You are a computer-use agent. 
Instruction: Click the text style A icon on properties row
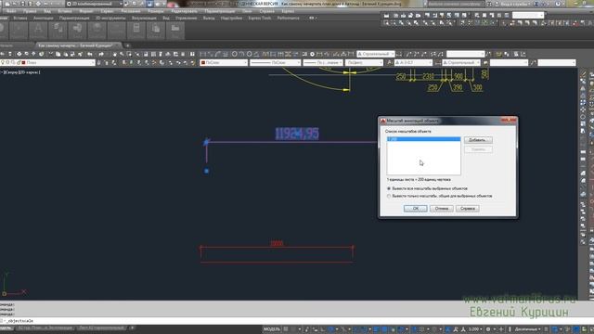pyautogui.click(x=390, y=62)
